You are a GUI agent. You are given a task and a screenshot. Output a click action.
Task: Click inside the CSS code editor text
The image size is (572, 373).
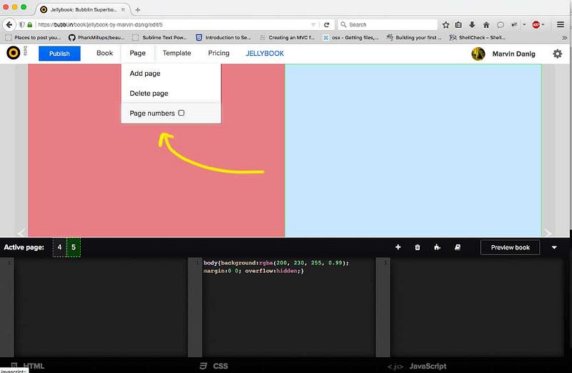pos(276,267)
